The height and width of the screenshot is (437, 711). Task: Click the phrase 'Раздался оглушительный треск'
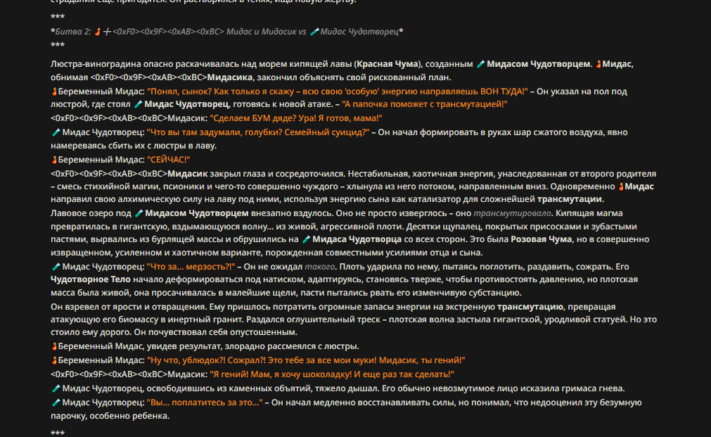pos(313,319)
